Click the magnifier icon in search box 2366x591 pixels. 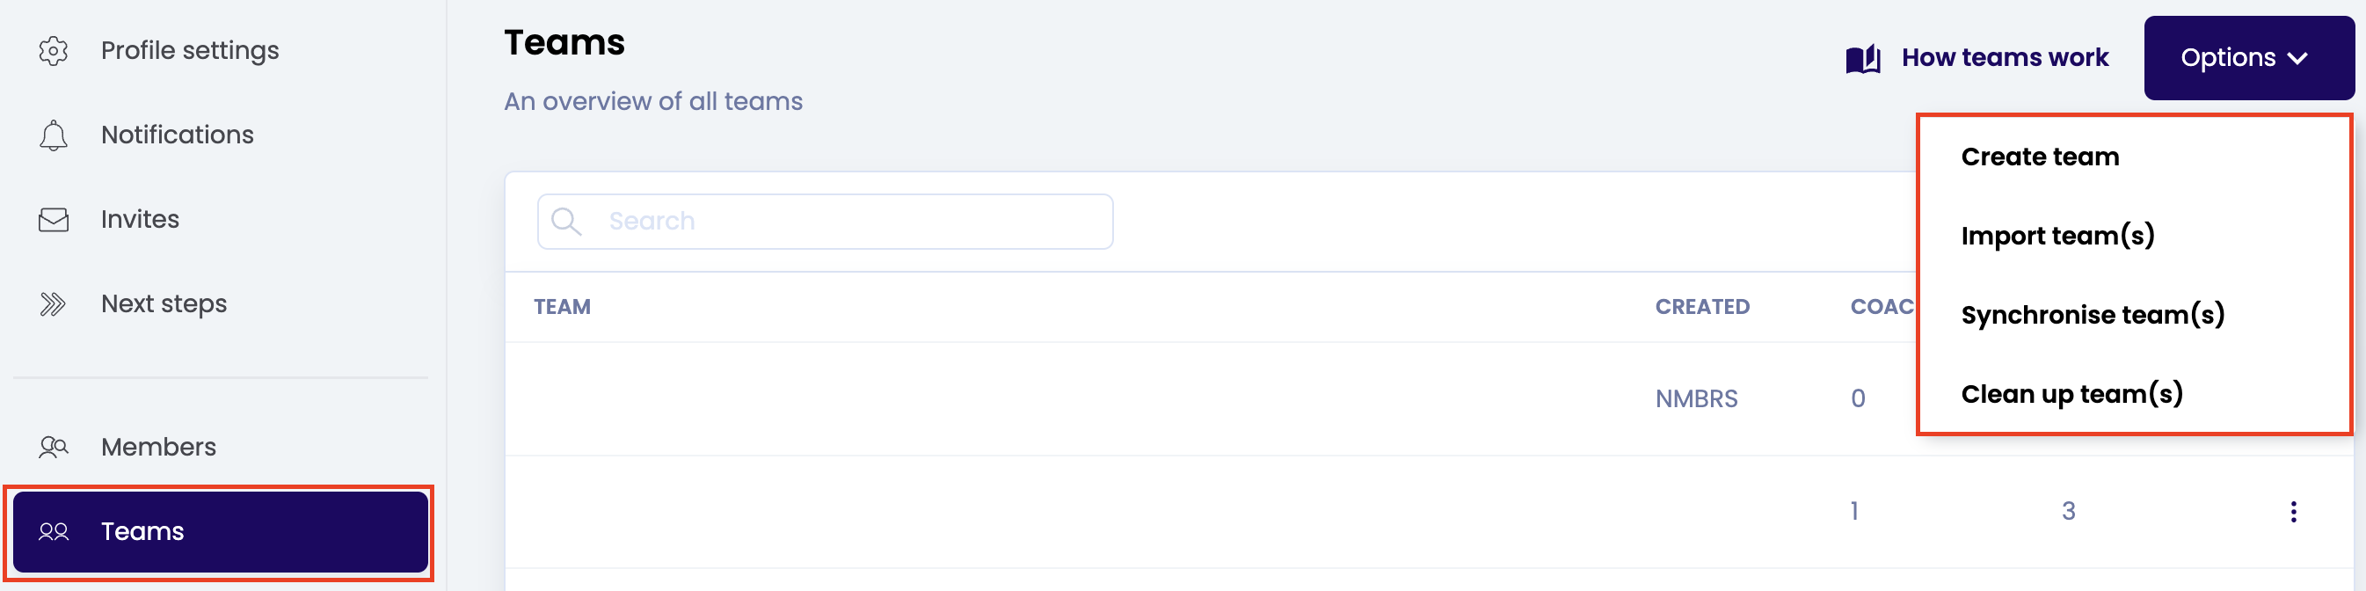click(x=566, y=222)
